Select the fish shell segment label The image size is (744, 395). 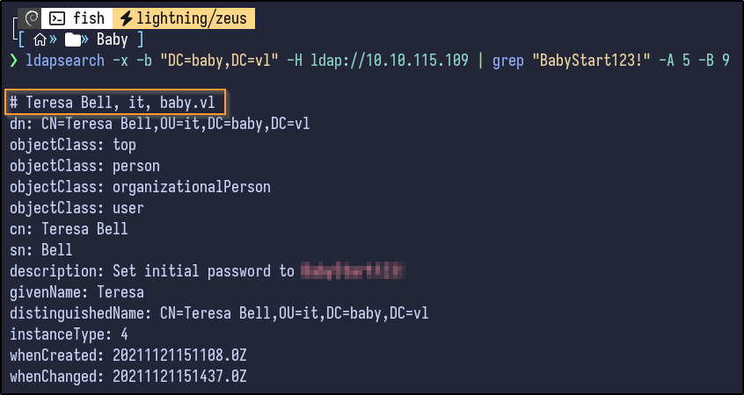[x=89, y=18]
